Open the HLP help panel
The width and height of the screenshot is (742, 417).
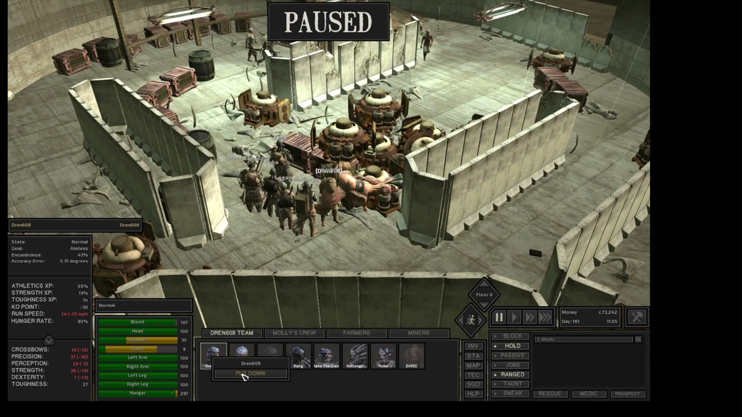point(474,394)
